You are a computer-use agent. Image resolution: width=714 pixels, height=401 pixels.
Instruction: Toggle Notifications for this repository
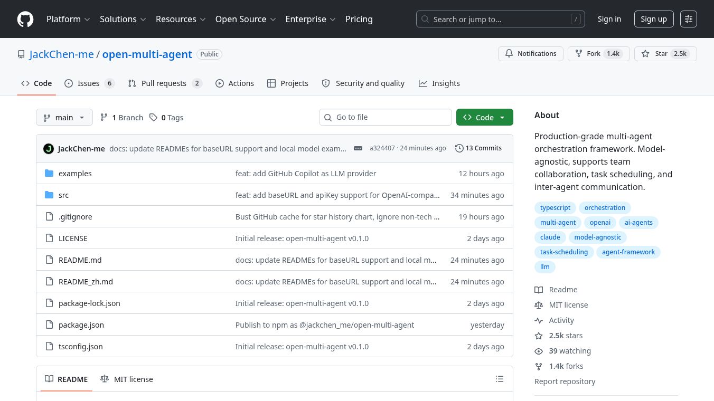coord(530,54)
